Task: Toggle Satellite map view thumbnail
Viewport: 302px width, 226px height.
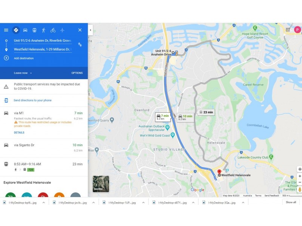Action: coord(101,184)
